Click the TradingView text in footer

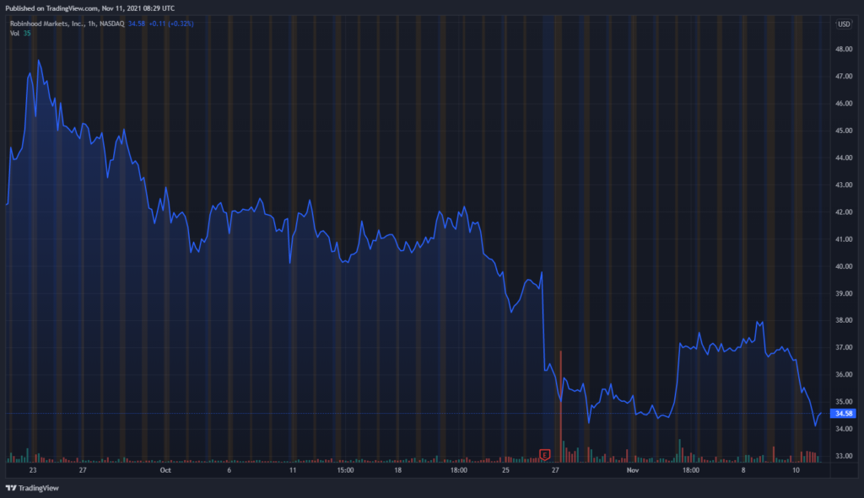tap(39, 488)
